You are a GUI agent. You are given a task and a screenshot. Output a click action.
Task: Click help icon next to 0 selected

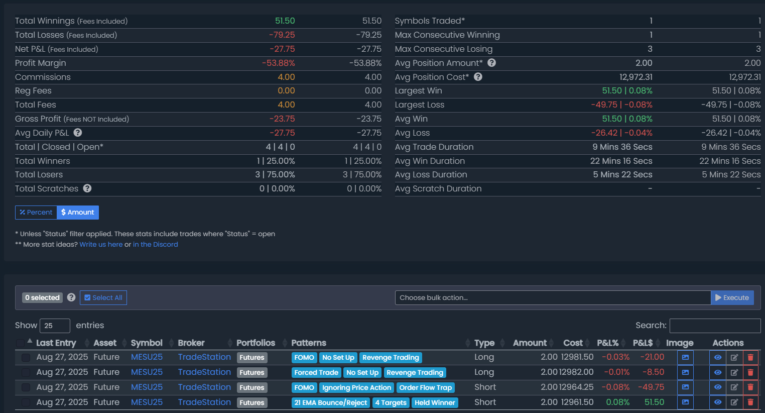[x=71, y=297]
